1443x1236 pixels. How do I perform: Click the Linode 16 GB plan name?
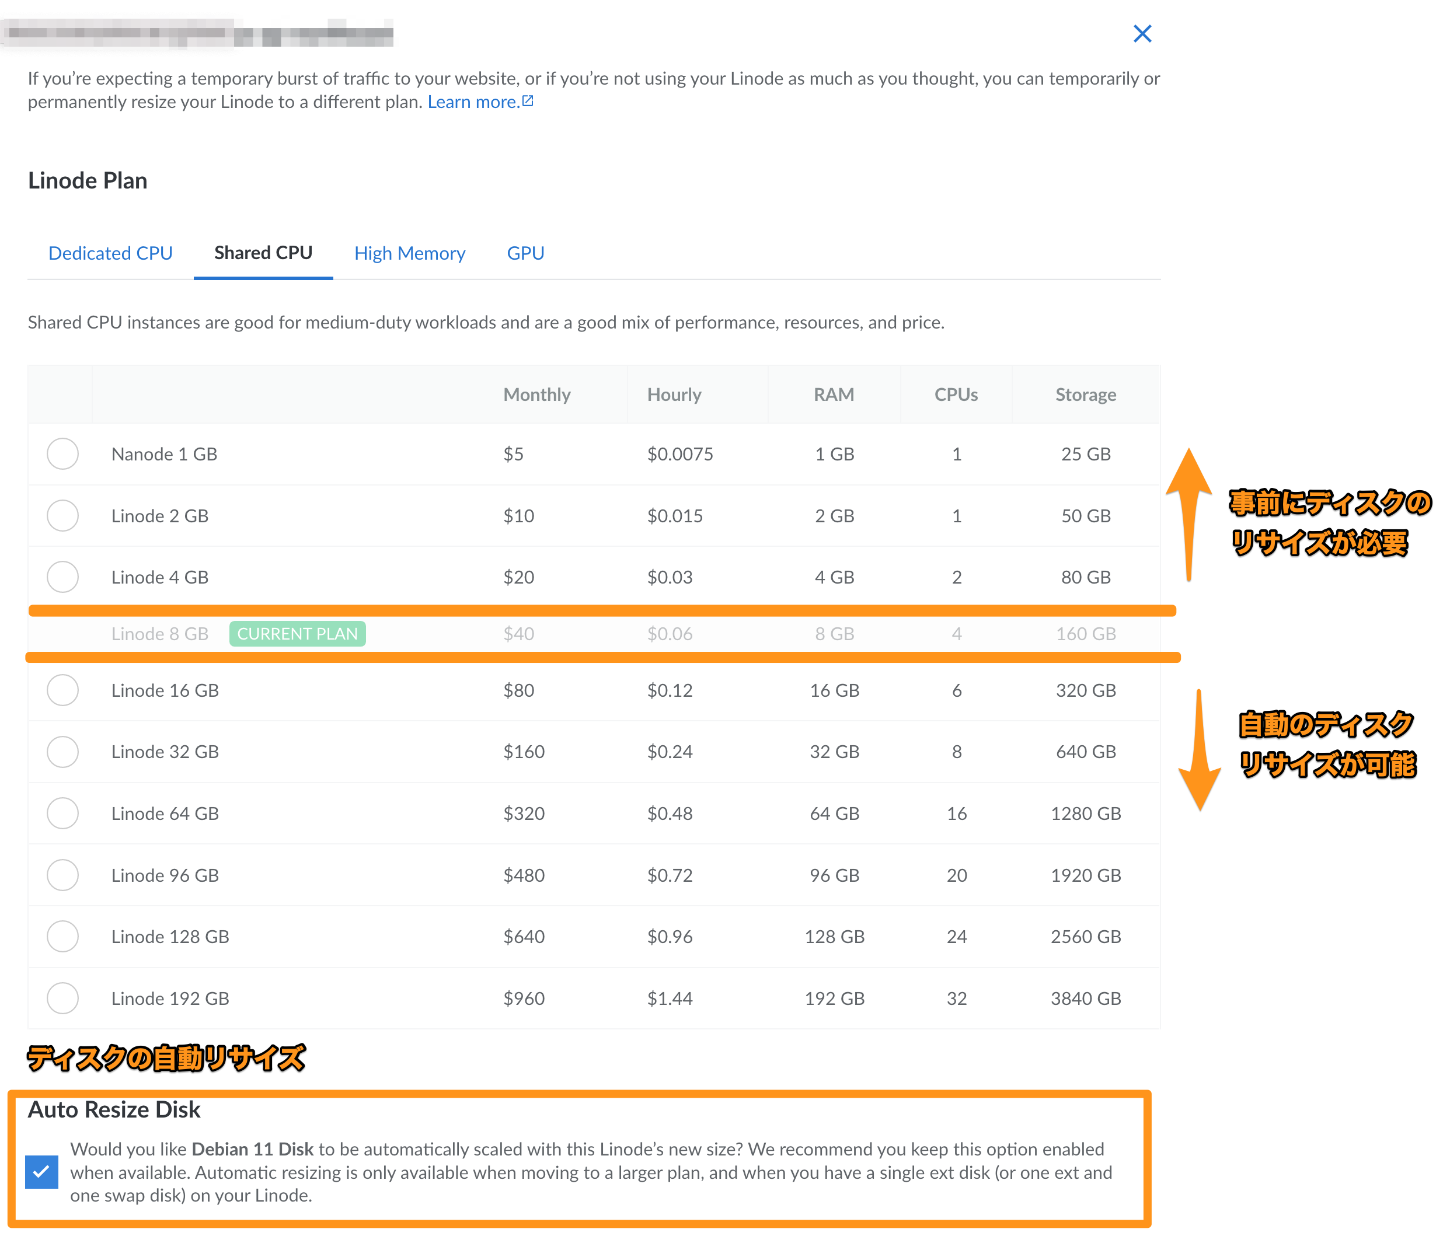(x=165, y=690)
